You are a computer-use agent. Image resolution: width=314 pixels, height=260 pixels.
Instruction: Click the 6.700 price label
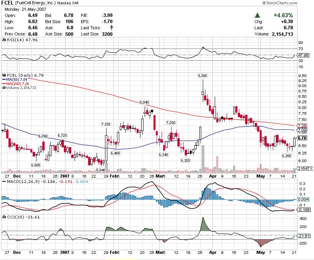[43, 136]
